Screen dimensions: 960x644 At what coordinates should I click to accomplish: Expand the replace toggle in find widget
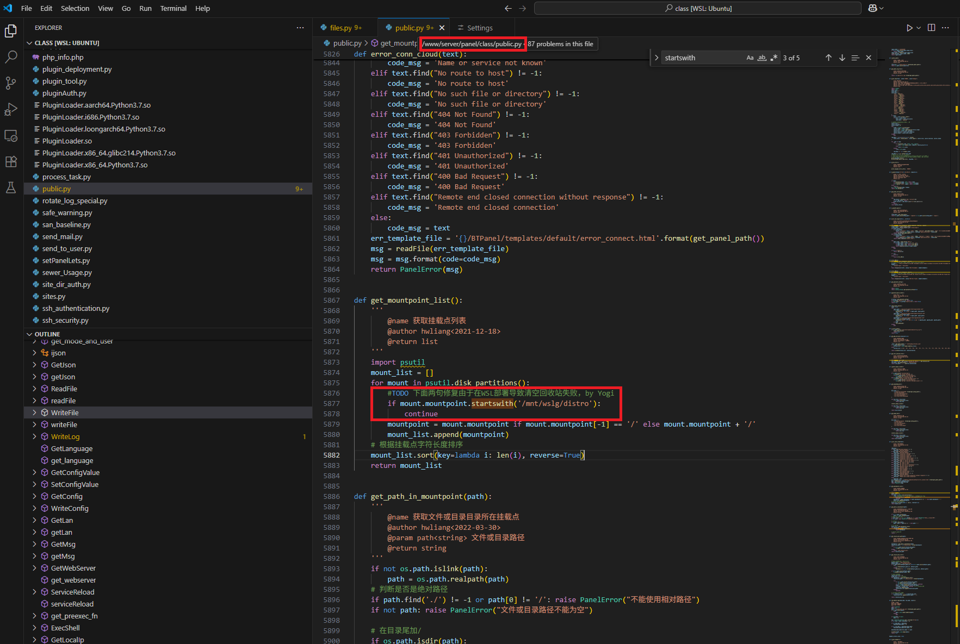click(656, 58)
